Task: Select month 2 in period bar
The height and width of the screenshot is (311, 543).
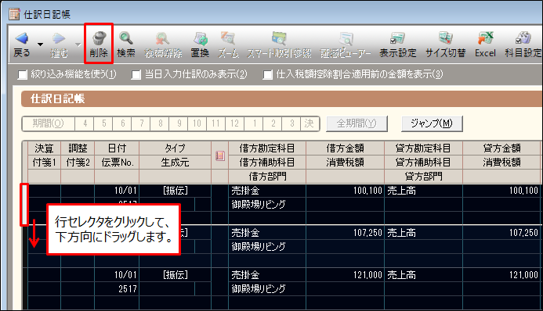Action: [273, 123]
